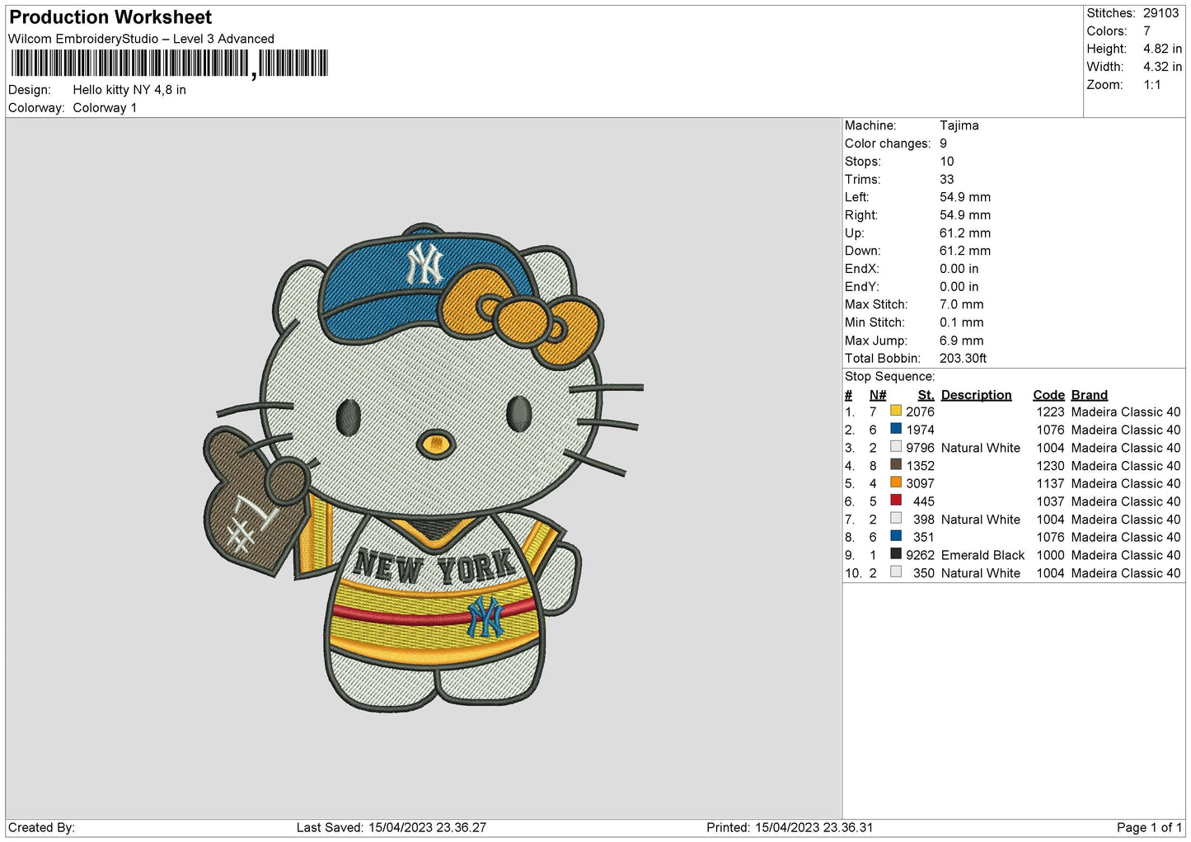1191x842 pixels.
Task: Click 'Natural White' description in row 3
Action: (980, 448)
